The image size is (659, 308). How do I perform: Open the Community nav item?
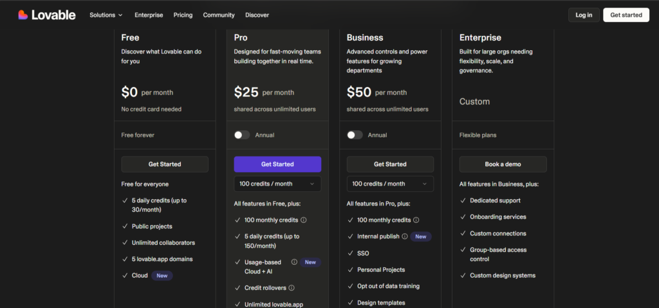pyautogui.click(x=219, y=15)
